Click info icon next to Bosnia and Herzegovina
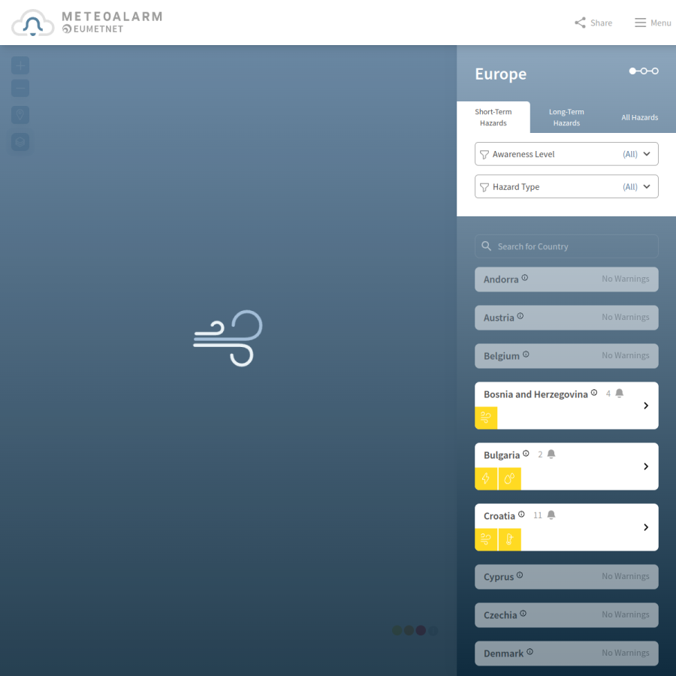Viewport: 676px width, 676px height. click(594, 393)
